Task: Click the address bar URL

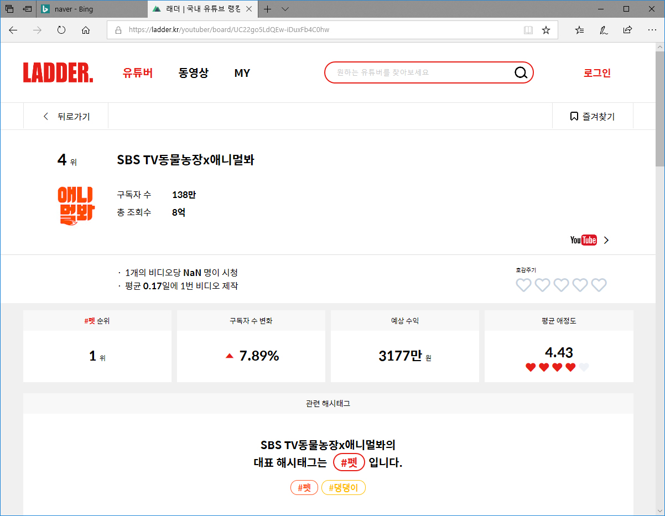Action: (229, 30)
